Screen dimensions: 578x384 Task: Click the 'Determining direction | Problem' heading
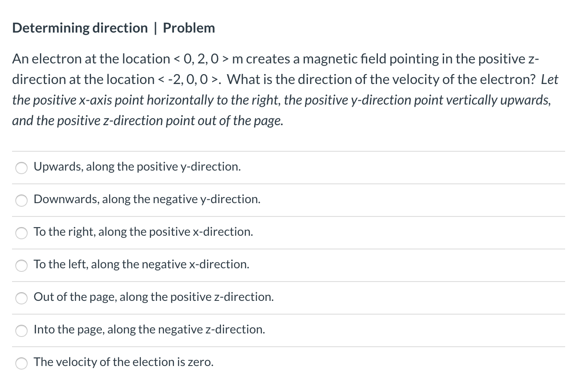coord(114,27)
